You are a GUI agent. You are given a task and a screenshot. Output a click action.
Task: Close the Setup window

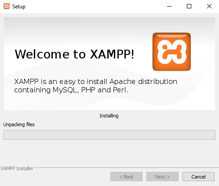coord(209,6)
